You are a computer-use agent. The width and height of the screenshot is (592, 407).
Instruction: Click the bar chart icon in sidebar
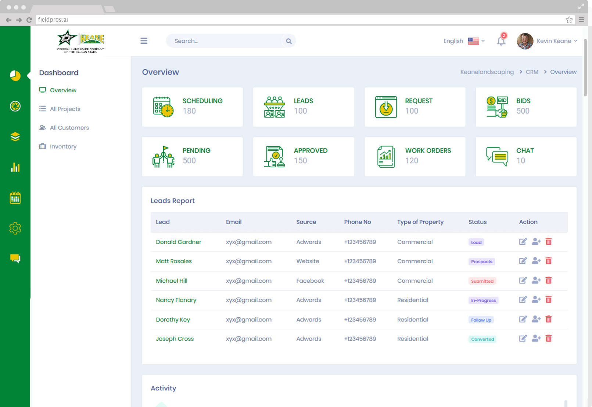pyautogui.click(x=15, y=167)
